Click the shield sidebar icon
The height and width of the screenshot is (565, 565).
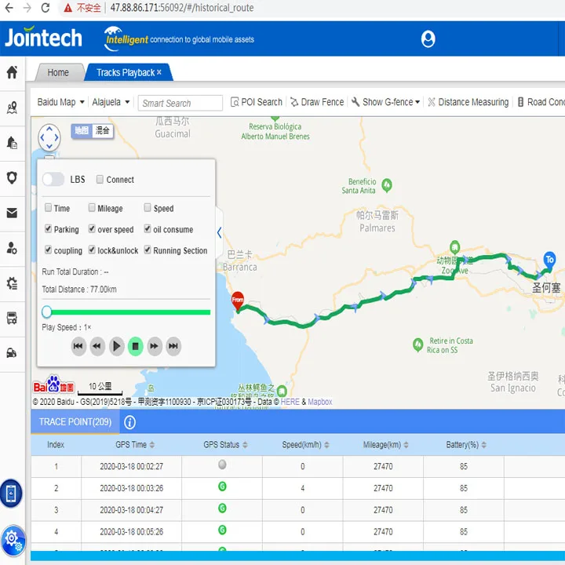tap(12, 177)
